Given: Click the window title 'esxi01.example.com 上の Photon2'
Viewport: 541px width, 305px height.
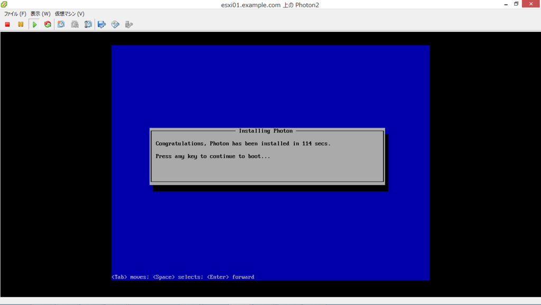Looking at the screenshot, I should pyautogui.click(x=270, y=5).
